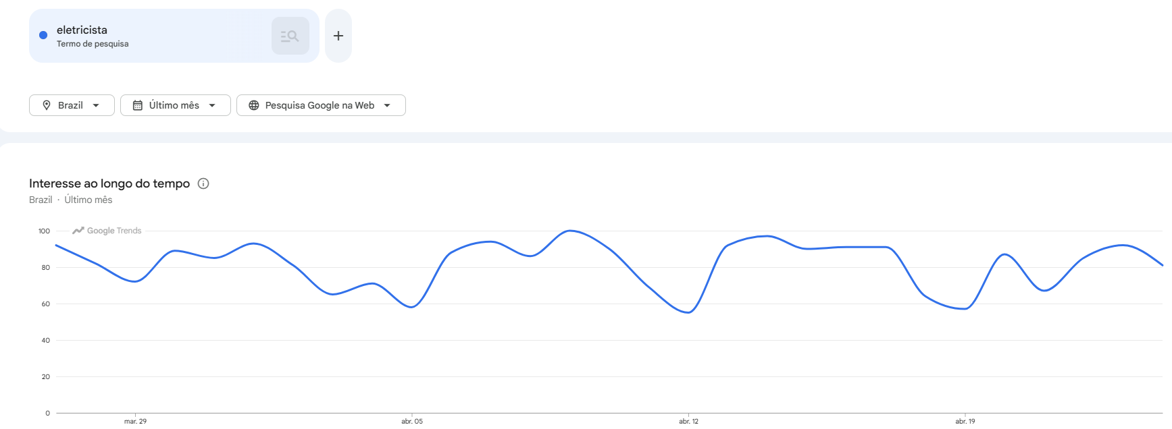Click the location pin icon in Brazil filter
This screenshot has width=1172, height=429.
[47, 105]
